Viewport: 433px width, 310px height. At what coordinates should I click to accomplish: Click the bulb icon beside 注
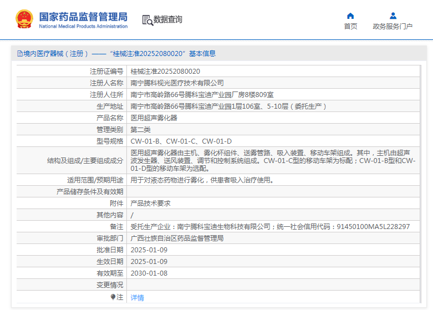(x=113, y=297)
